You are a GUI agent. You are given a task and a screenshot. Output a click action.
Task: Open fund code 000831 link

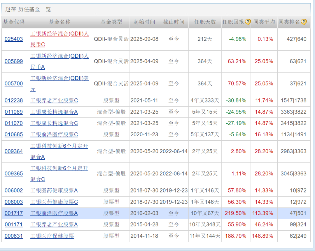point(14,236)
